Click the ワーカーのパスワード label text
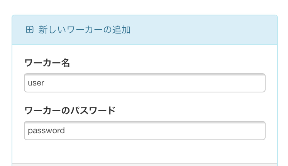 (x=70, y=111)
